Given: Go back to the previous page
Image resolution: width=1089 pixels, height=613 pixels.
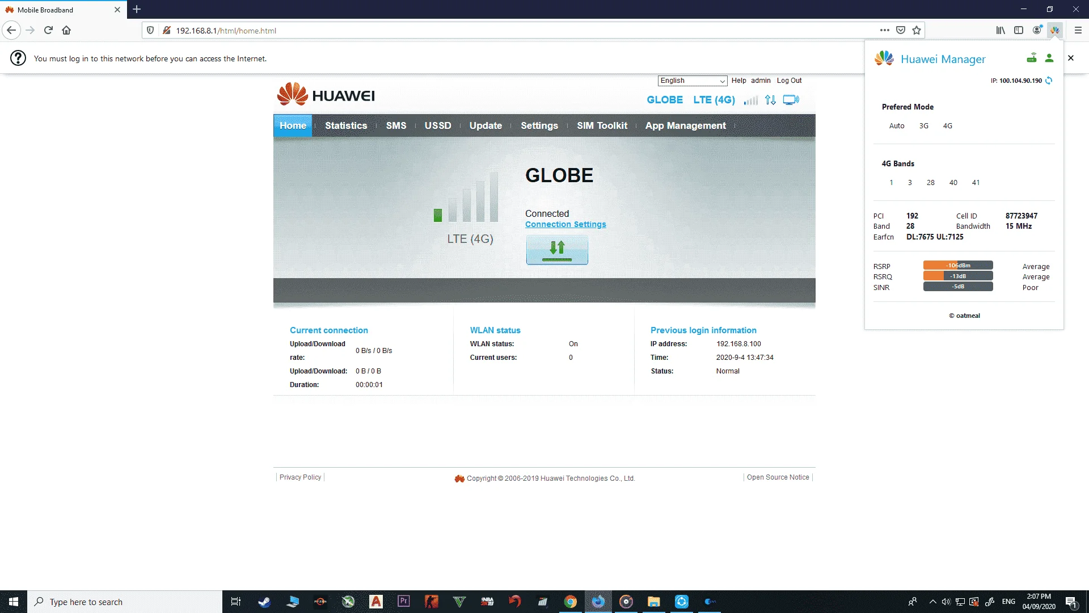Looking at the screenshot, I should coord(11,30).
